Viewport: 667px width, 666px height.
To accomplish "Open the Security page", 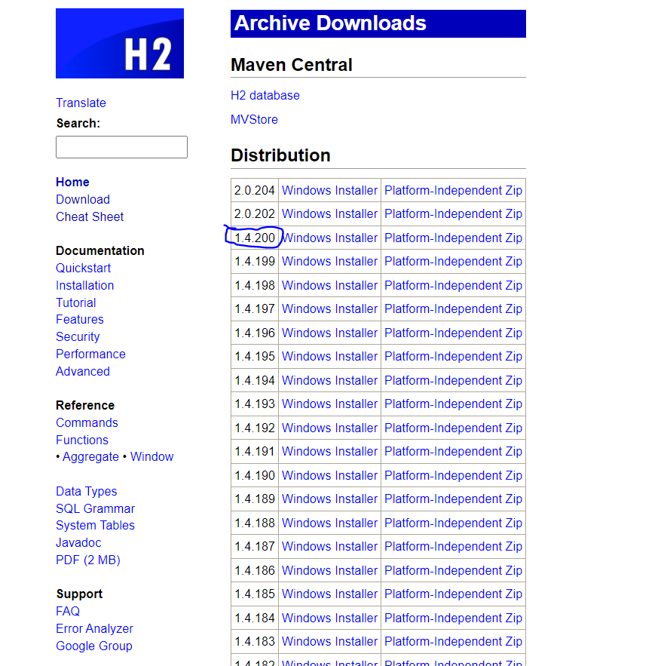I will (x=78, y=337).
